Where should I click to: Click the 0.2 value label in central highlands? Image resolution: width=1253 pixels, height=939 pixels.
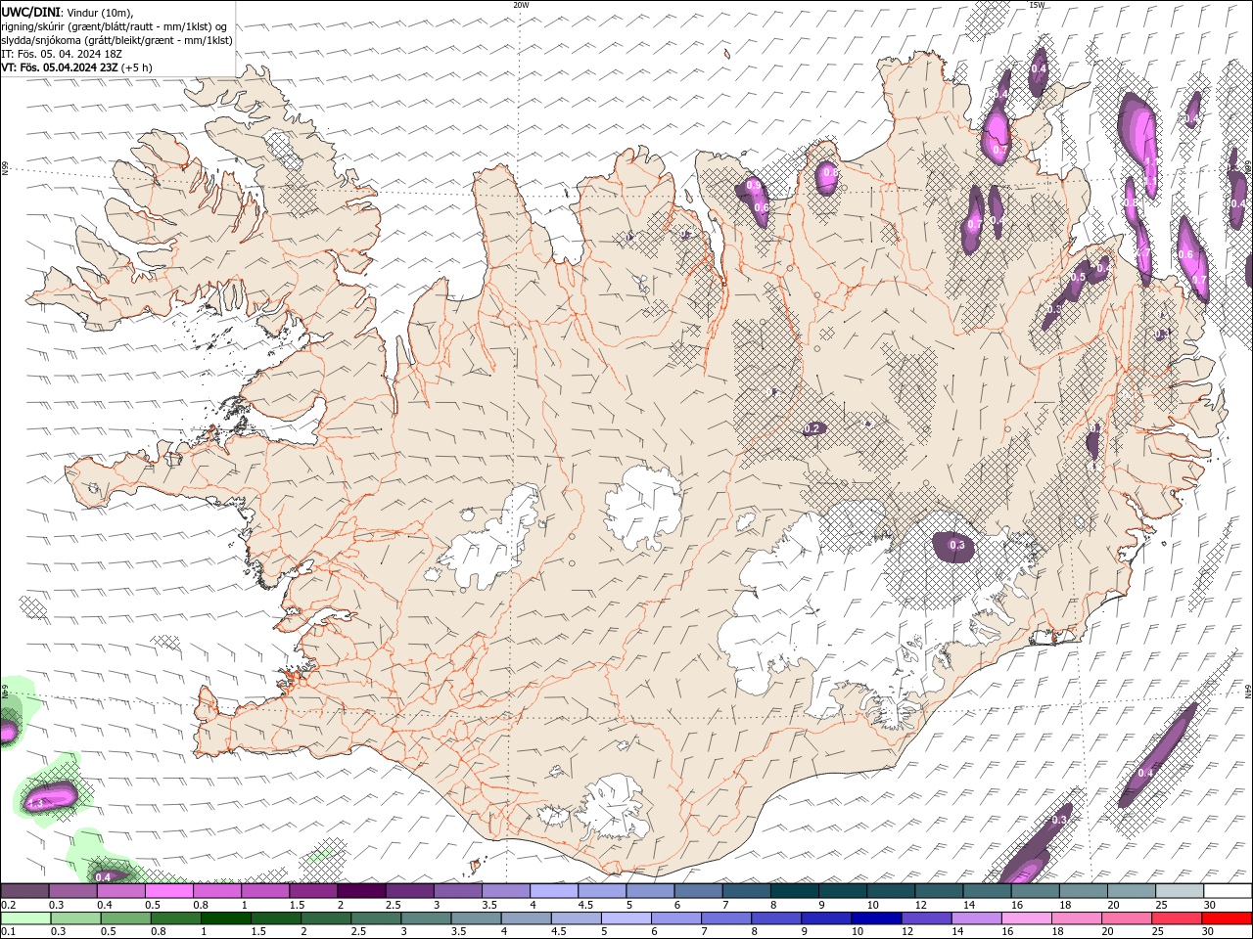(x=812, y=428)
